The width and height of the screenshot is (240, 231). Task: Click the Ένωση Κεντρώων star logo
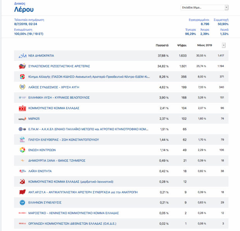click(x=22, y=150)
